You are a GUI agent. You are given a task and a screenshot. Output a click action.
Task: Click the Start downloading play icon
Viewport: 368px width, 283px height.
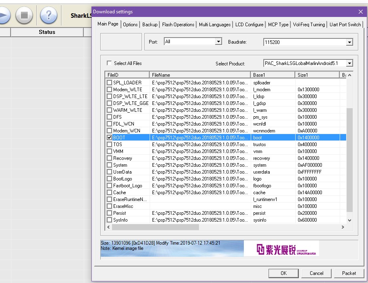[x=3, y=15]
